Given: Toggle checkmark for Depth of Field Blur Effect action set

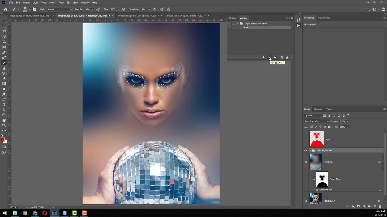Looking at the screenshot, I should point(229,24).
